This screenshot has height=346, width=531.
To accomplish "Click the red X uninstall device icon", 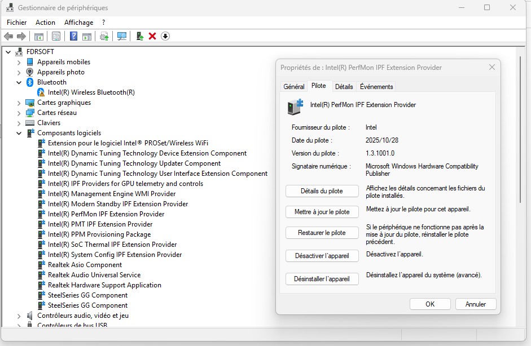I will pyautogui.click(x=152, y=36).
